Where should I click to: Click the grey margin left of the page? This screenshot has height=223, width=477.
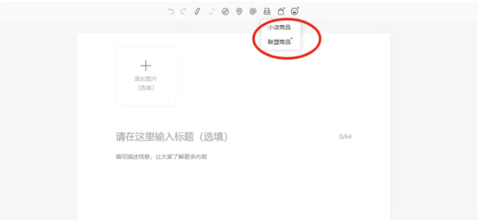[38, 128]
